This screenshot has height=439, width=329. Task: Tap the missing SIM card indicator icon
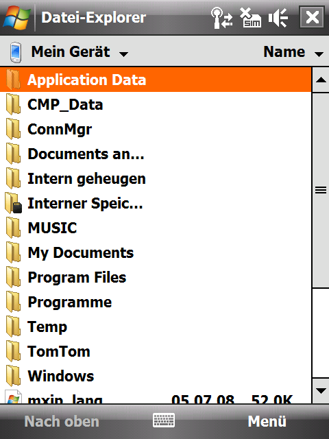(x=250, y=18)
